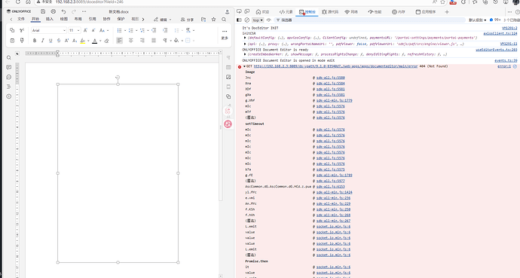Open shape settings in right sidebar
This screenshot has width=520, height=278.
tap(228, 96)
